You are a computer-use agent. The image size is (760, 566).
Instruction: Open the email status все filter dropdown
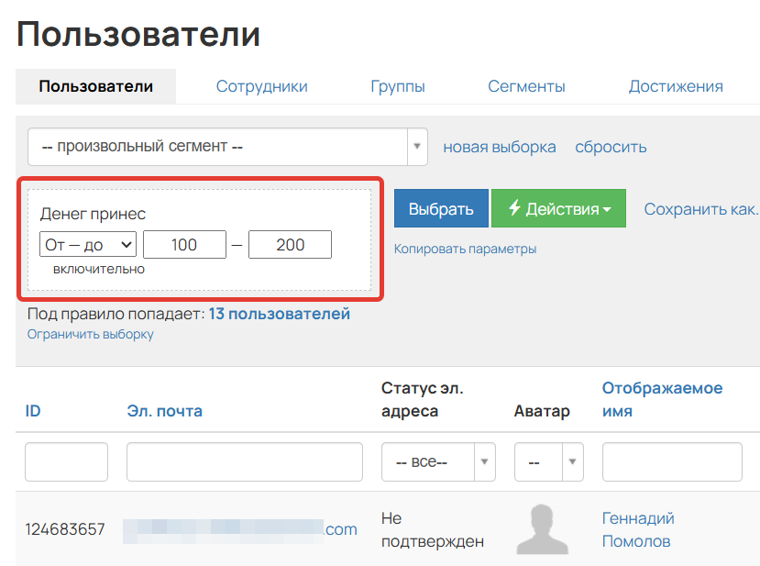[x=437, y=461]
